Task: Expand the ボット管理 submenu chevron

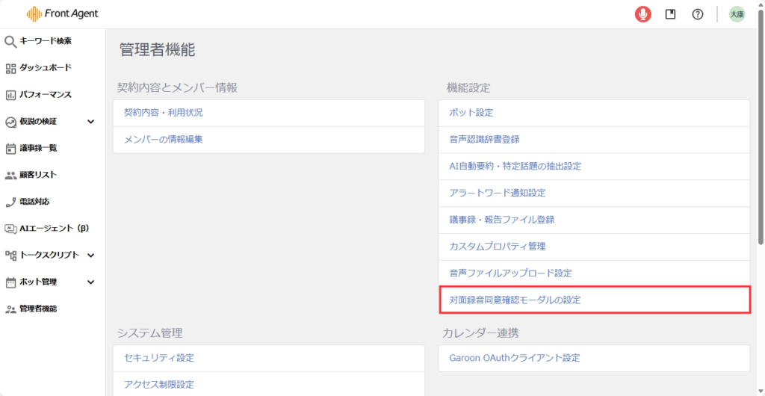Action: [x=91, y=282]
